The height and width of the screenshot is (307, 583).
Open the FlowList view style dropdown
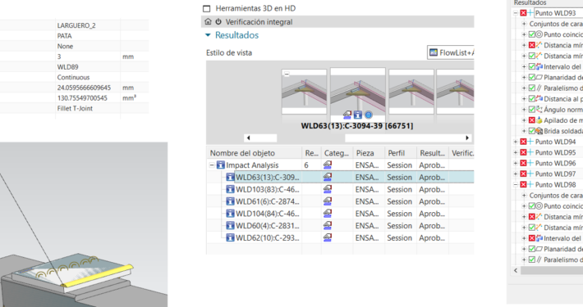pos(451,52)
